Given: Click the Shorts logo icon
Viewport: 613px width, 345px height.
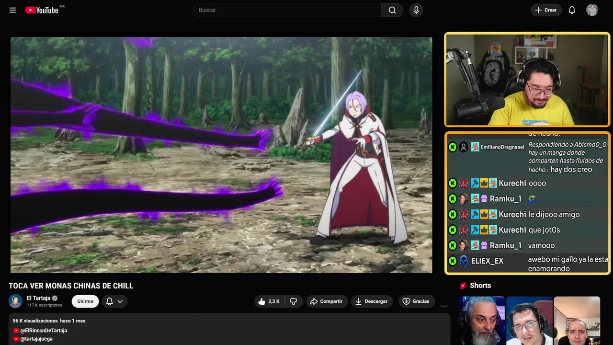Looking at the screenshot, I should tap(463, 286).
